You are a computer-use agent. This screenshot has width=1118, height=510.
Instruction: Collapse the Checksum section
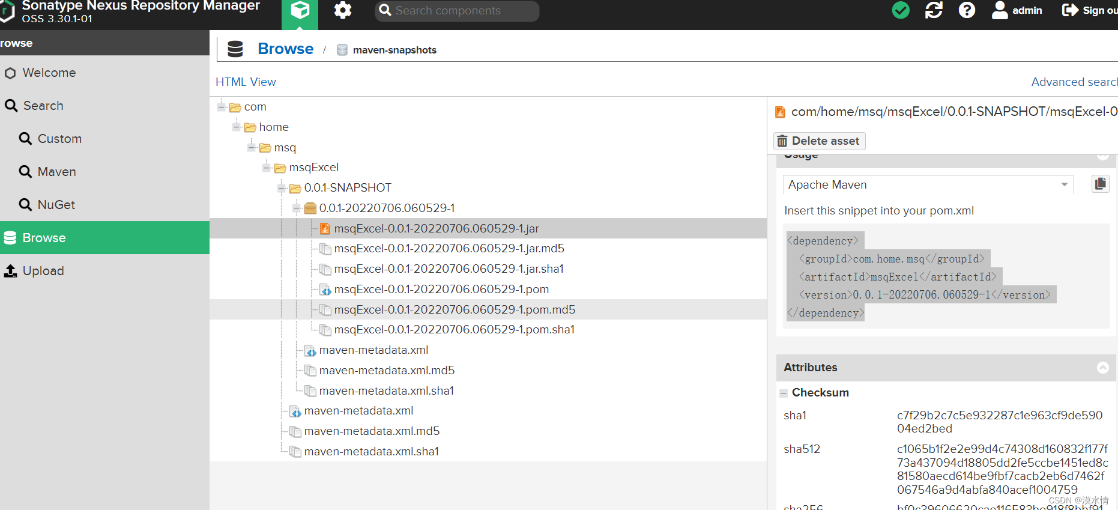784,393
